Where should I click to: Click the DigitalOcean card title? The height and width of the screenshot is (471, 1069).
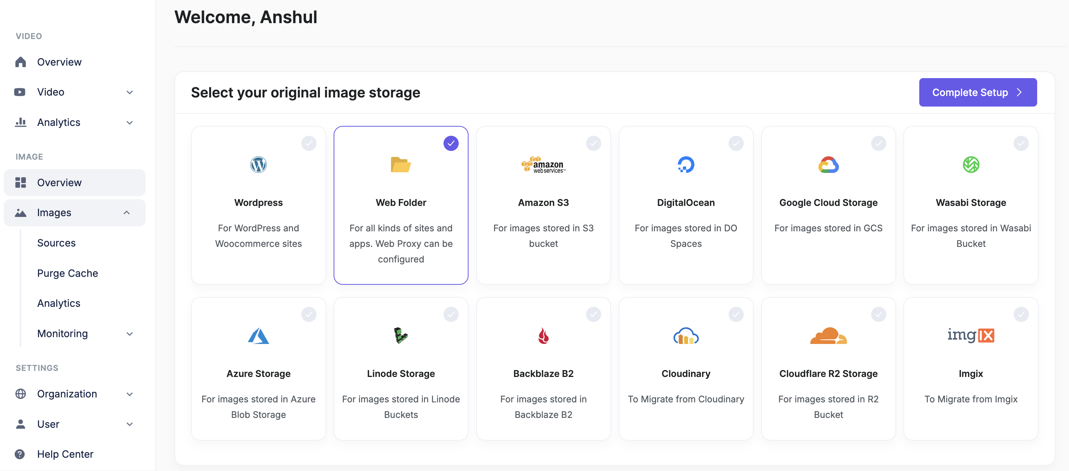(686, 203)
